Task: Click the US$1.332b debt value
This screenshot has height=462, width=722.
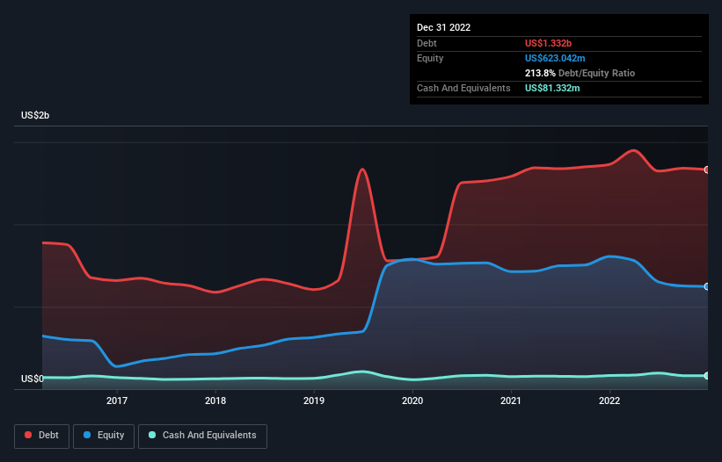Action: tap(549, 43)
